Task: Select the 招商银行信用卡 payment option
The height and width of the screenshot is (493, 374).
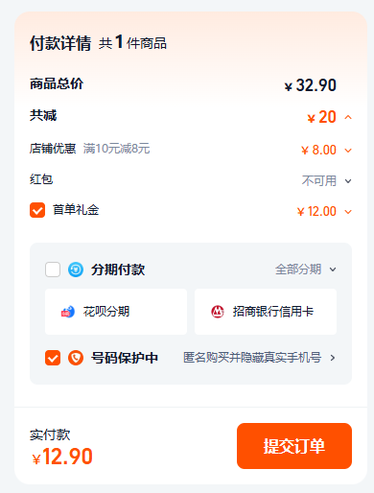Action: (266, 312)
